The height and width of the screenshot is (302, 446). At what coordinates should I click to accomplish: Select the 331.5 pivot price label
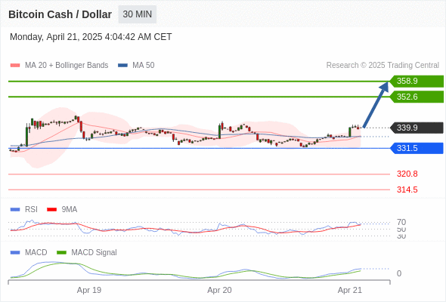coord(417,148)
